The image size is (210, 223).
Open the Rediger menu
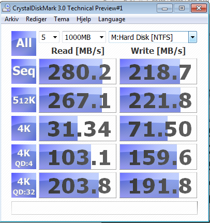[x=36, y=19]
